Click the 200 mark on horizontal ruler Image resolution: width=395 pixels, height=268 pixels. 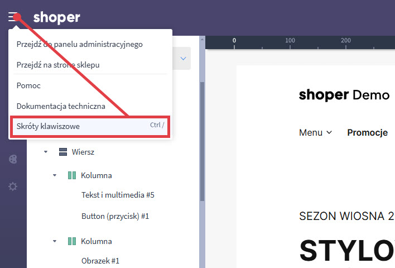pyautogui.click(x=346, y=40)
